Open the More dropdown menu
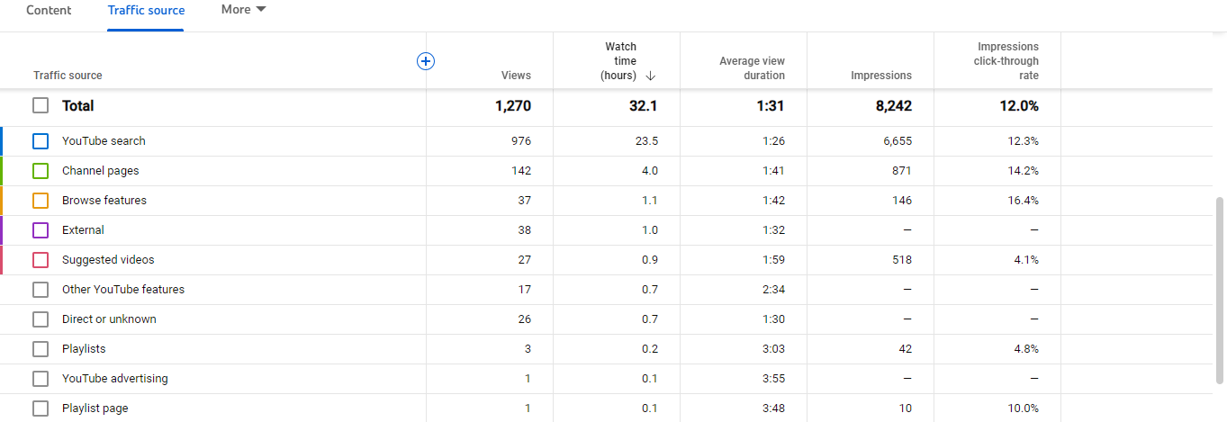1227x422 pixels. (243, 10)
